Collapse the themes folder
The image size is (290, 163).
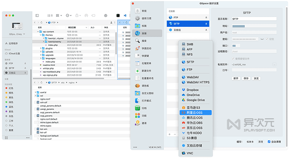pos(41,35)
